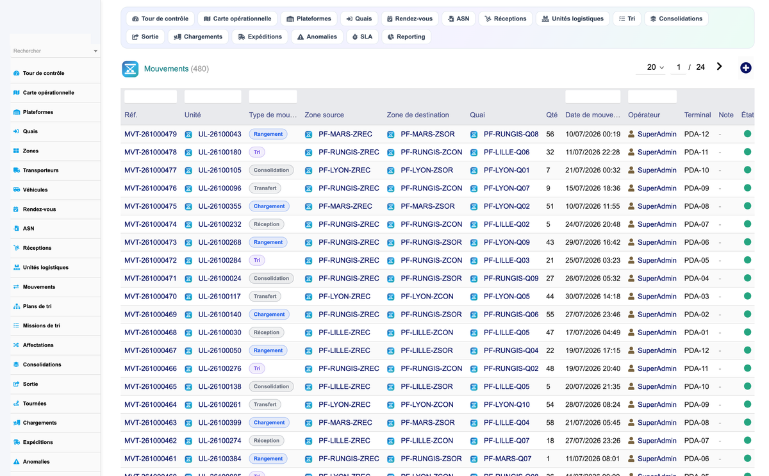Click the page number field showing 1

[x=678, y=67]
